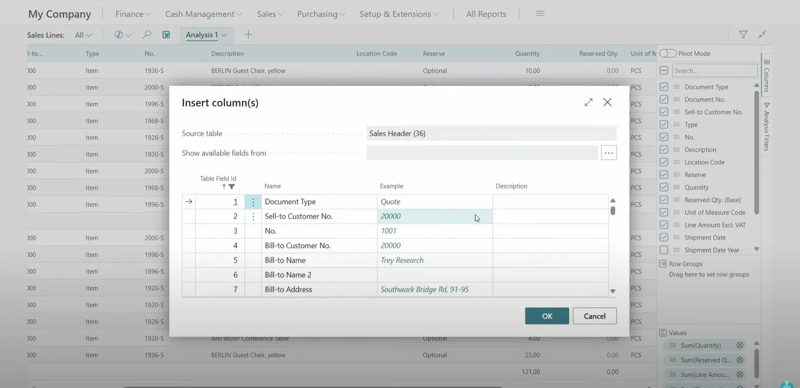Cancel the Insert column(s) dialog

(594, 316)
